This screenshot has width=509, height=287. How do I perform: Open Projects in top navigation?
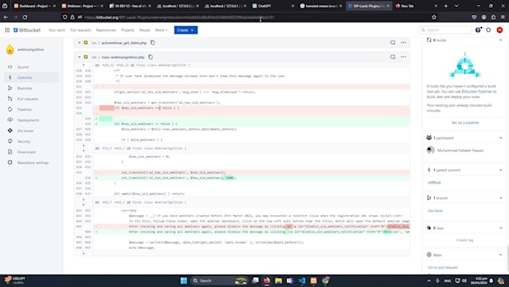[127, 30]
